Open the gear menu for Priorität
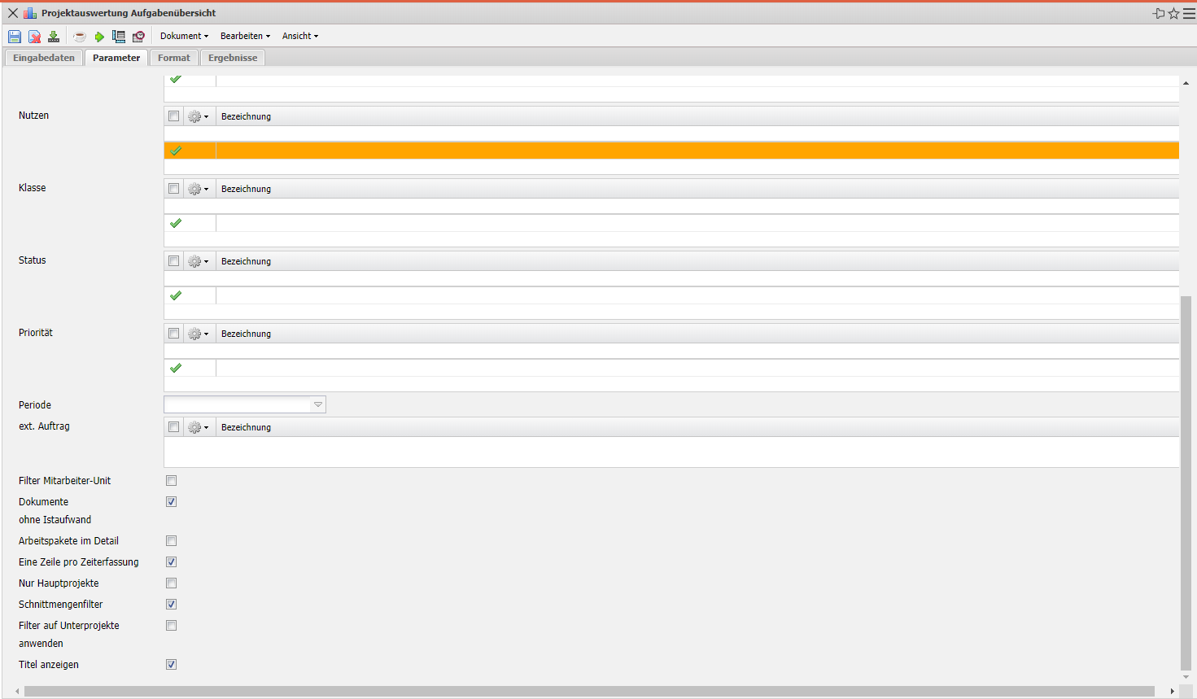Viewport: 1197px width, 699px height. coord(199,334)
